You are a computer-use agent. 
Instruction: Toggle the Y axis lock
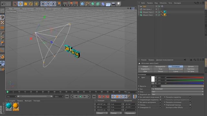(48, 4)
